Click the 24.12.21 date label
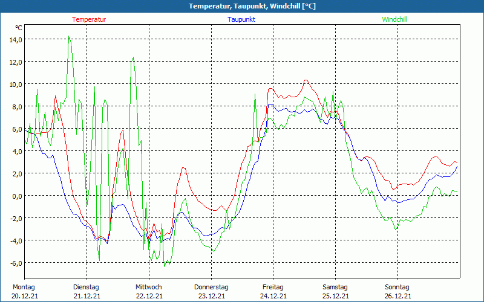 273,296
